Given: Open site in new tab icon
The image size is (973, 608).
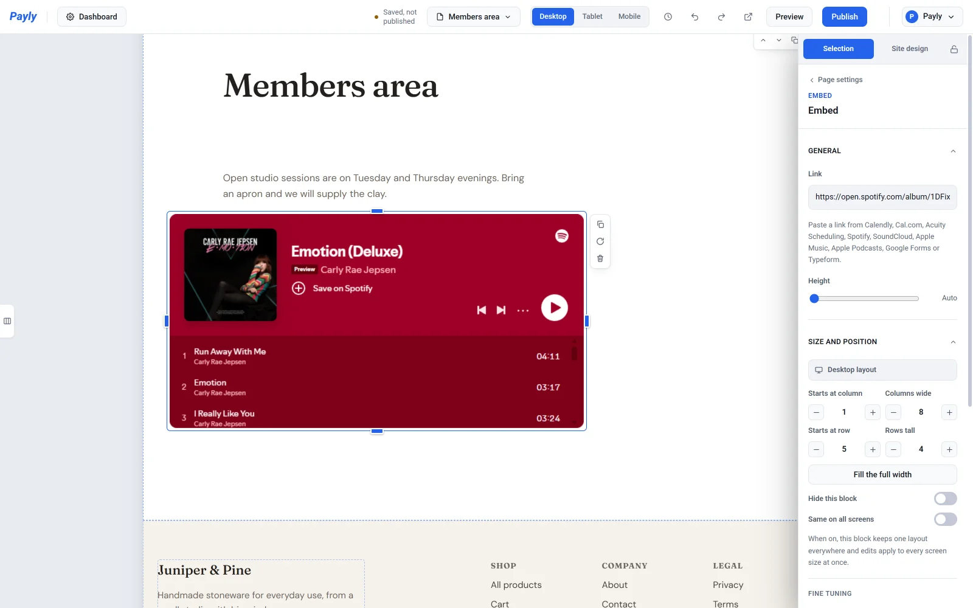Looking at the screenshot, I should pos(748,17).
